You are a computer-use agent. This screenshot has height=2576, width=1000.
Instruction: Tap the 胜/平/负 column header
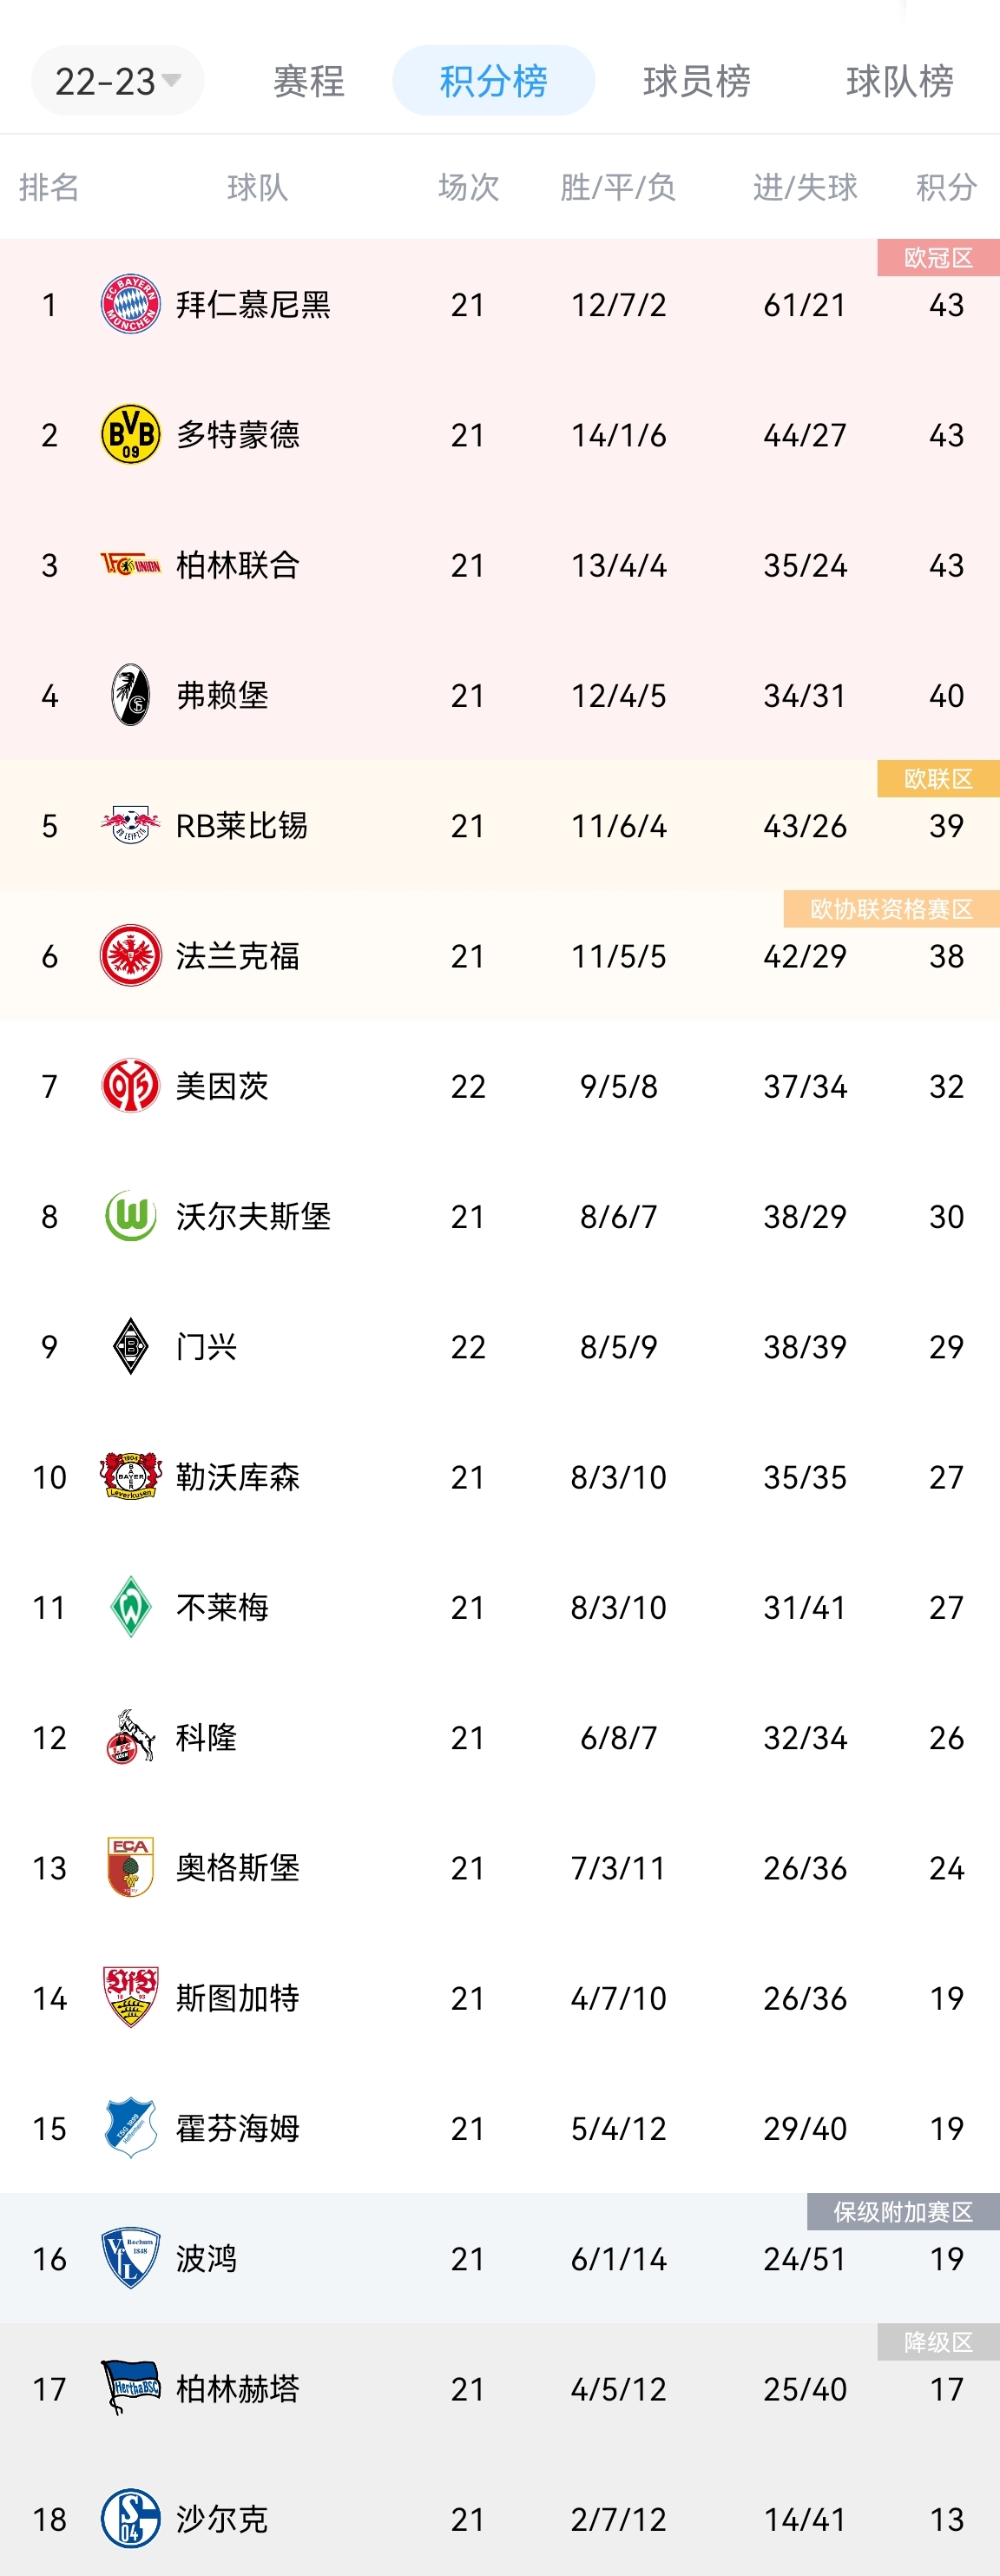618,187
